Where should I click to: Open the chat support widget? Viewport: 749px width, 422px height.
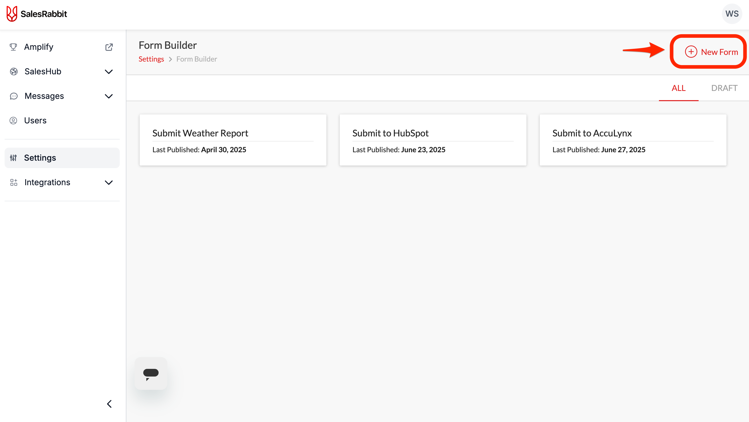pyautogui.click(x=151, y=373)
